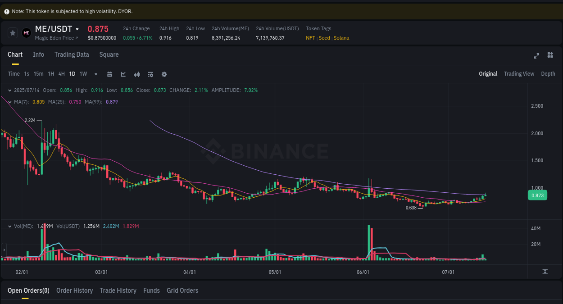Open the chart settings gear icon
Viewport: 563px width, 304px height.
point(164,74)
